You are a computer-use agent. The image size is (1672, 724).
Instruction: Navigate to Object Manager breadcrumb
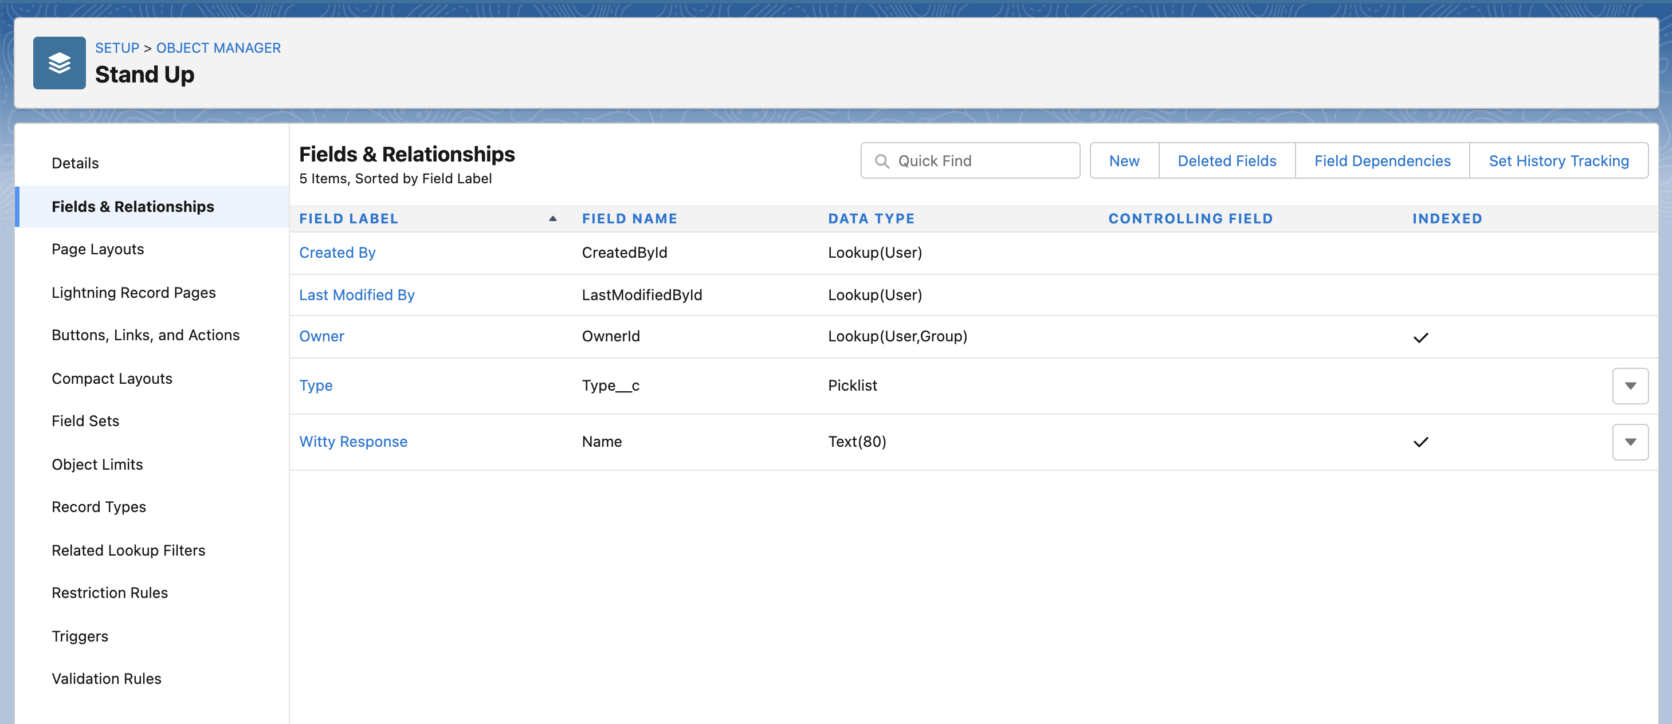(218, 48)
